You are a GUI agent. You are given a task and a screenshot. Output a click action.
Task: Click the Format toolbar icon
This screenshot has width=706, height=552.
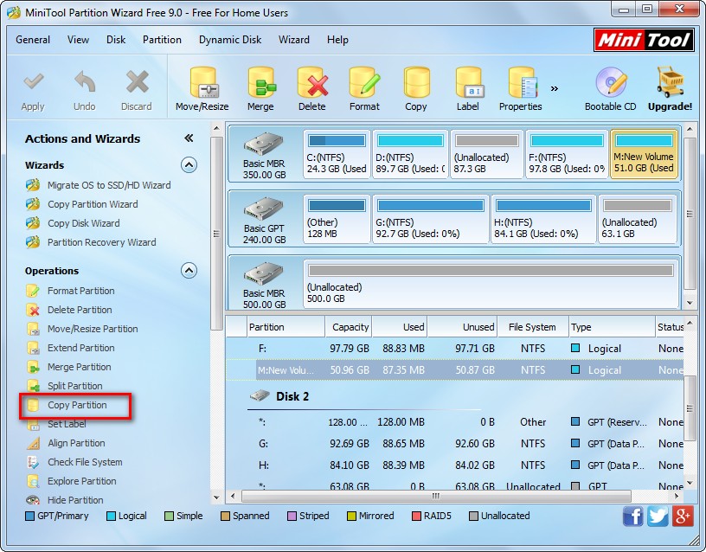click(365, 82)
